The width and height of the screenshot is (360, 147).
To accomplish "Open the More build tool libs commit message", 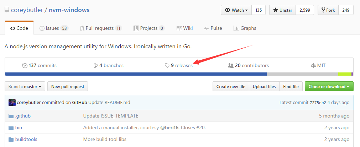I will pyautogui.click(x=105, y=140).
